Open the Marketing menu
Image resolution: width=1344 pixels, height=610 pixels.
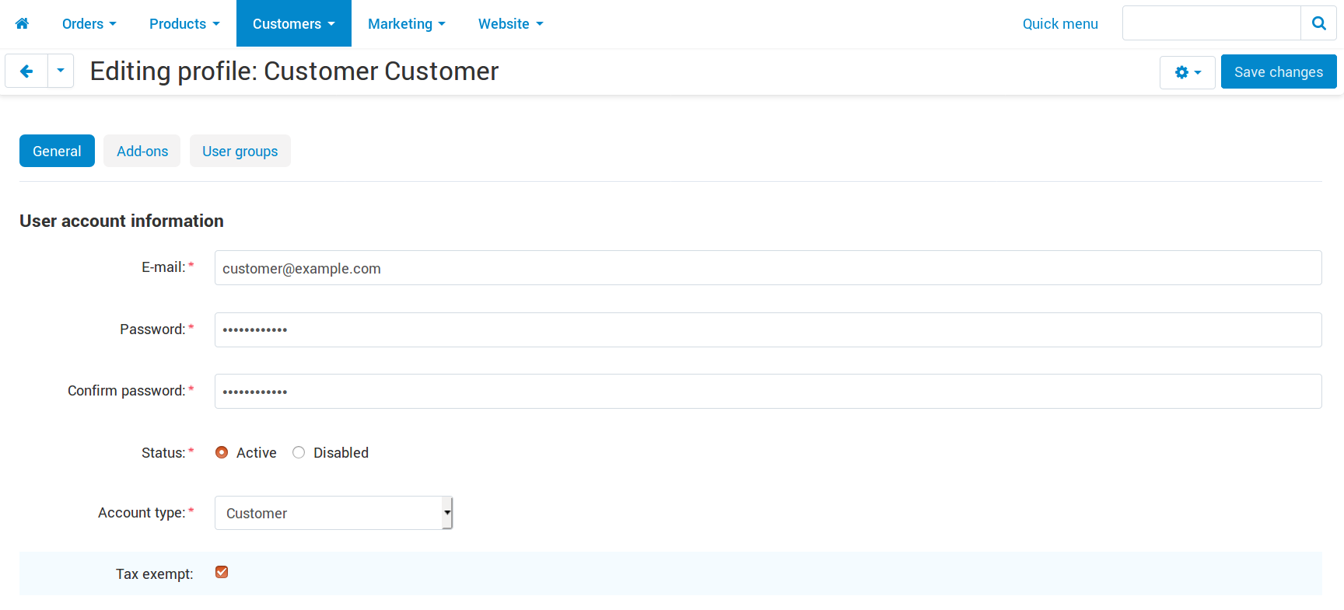[x=407, y=23]
